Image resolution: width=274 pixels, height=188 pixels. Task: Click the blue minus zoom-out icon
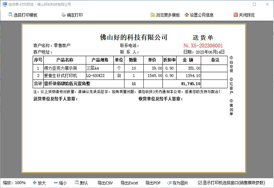[56, 183]
